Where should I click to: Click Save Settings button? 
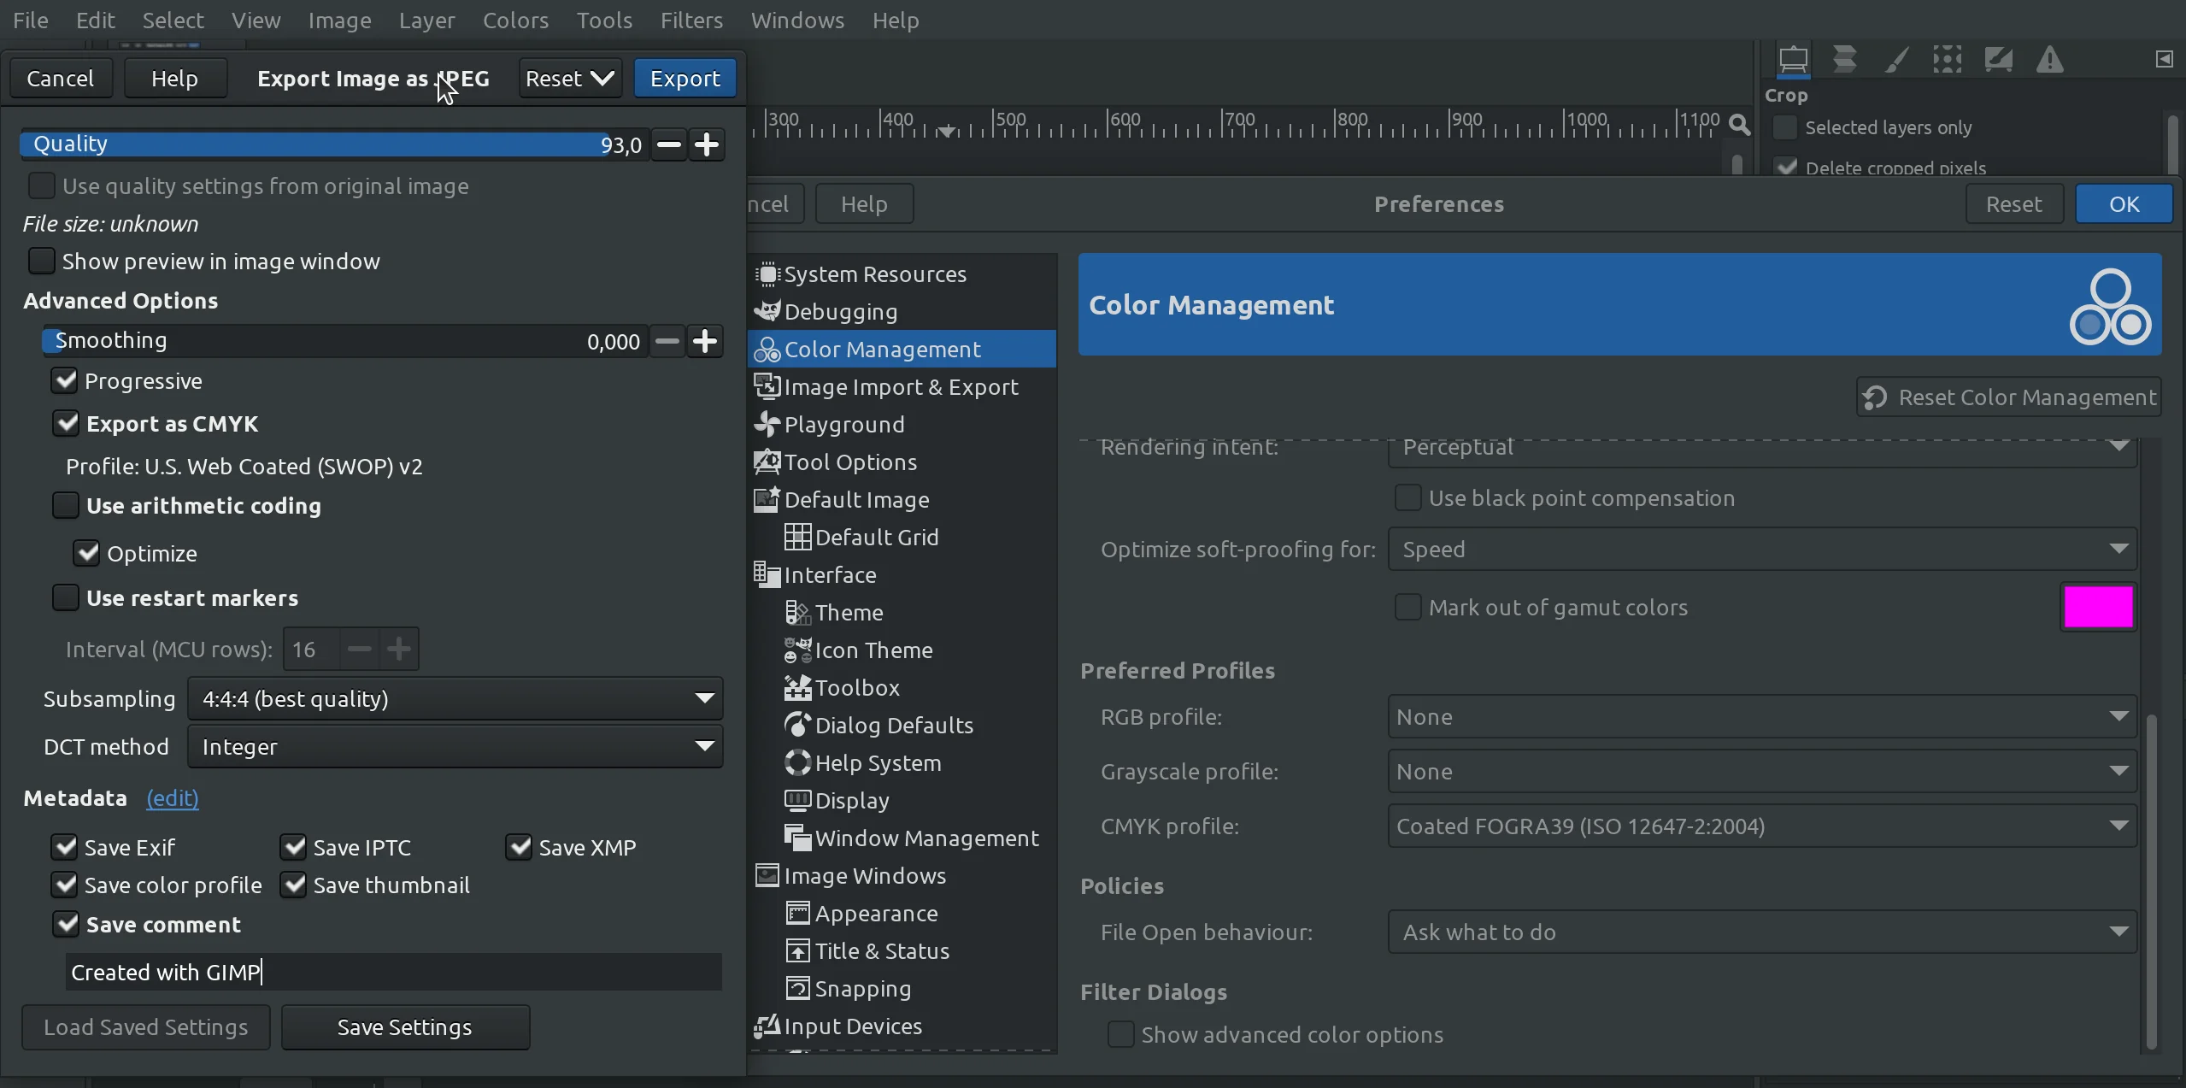point(405,1027)
